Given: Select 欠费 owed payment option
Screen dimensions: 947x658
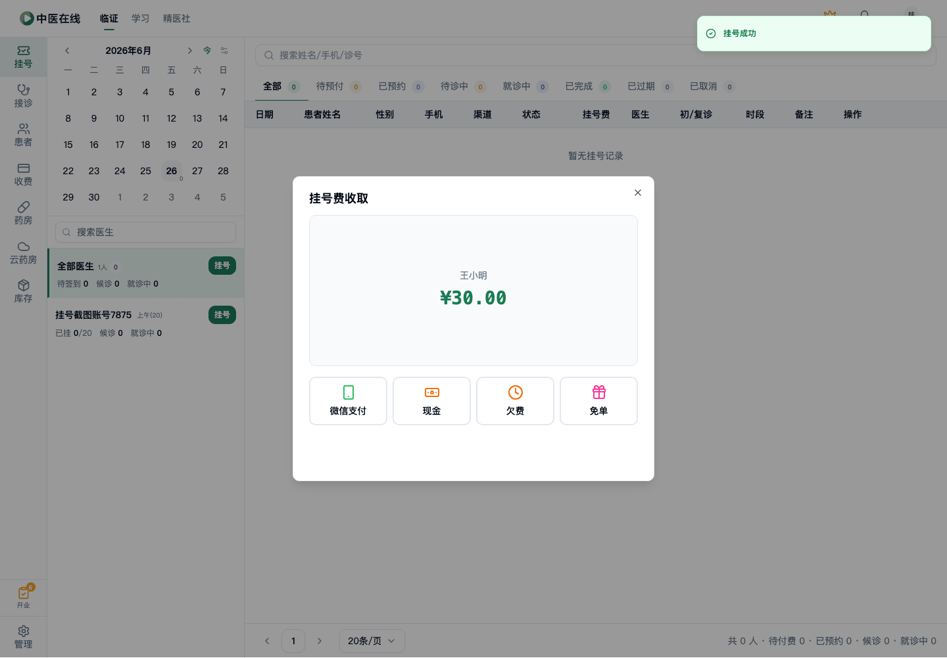Looking at the screenshot, I should pos(515,401).
